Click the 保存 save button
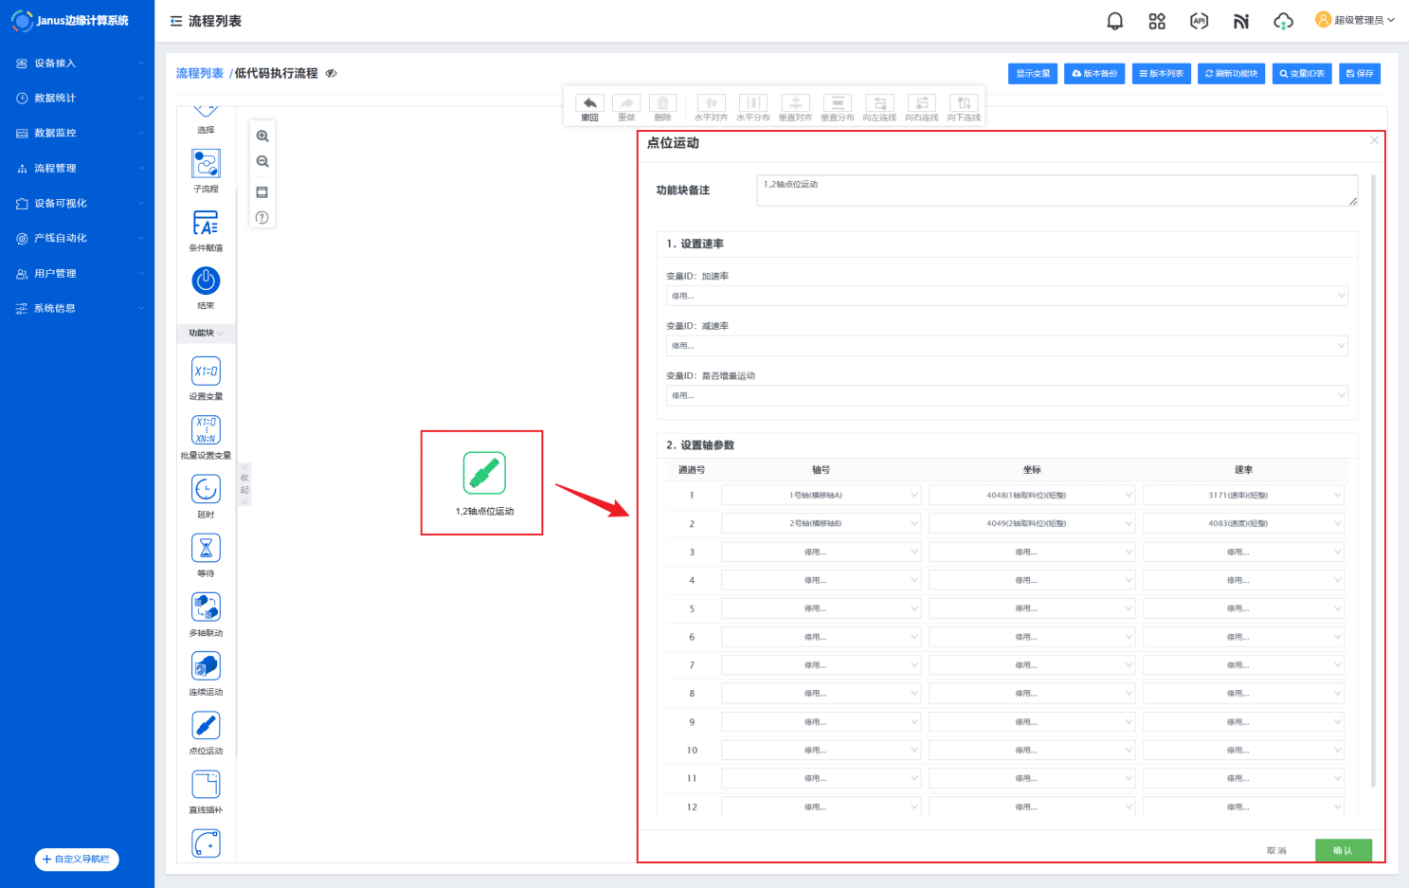The width and height of the screenshot is (1409, 888). tap(1360, 74)
